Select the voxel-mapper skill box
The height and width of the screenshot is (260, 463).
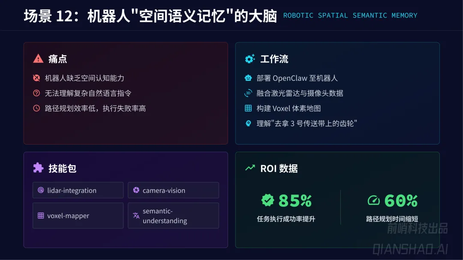pyautogui.click(x=78, y=216)
